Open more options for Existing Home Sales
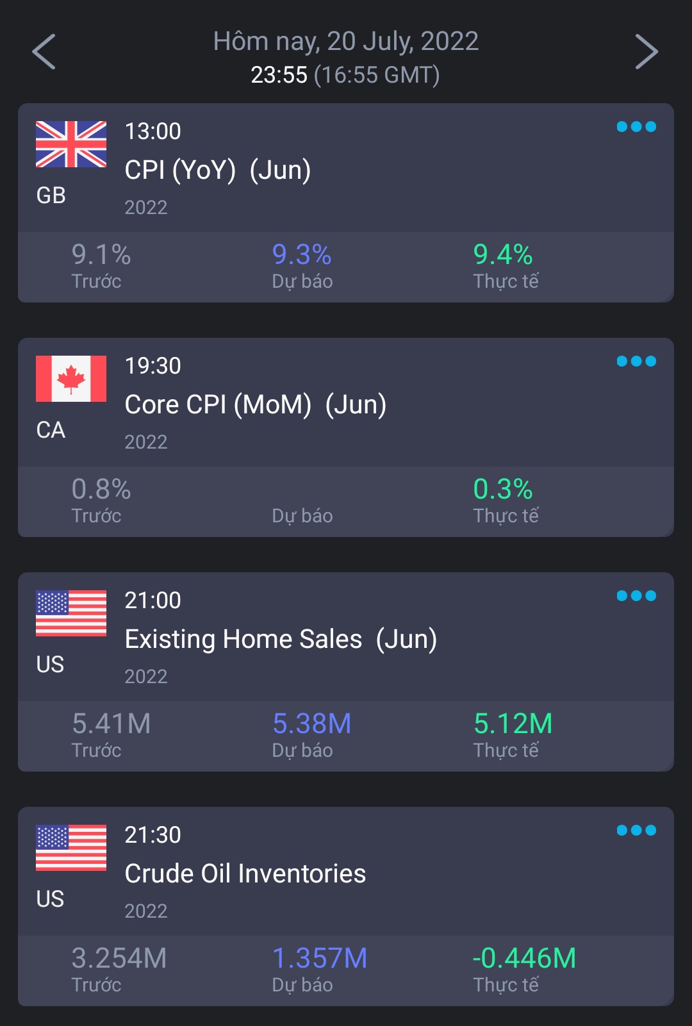Viewport: 692px width, 1026px height. tap(636, 596)
